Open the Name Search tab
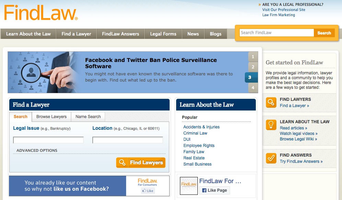 pyautogui.click(x=88, y=117)
